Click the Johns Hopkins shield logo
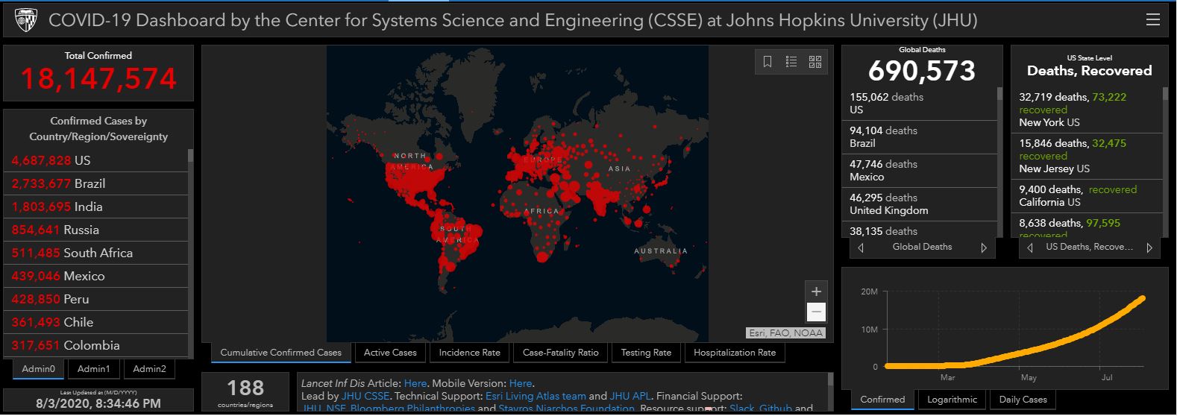The height and width of the screenshot is (416, 1177). [x=26, y=20]
